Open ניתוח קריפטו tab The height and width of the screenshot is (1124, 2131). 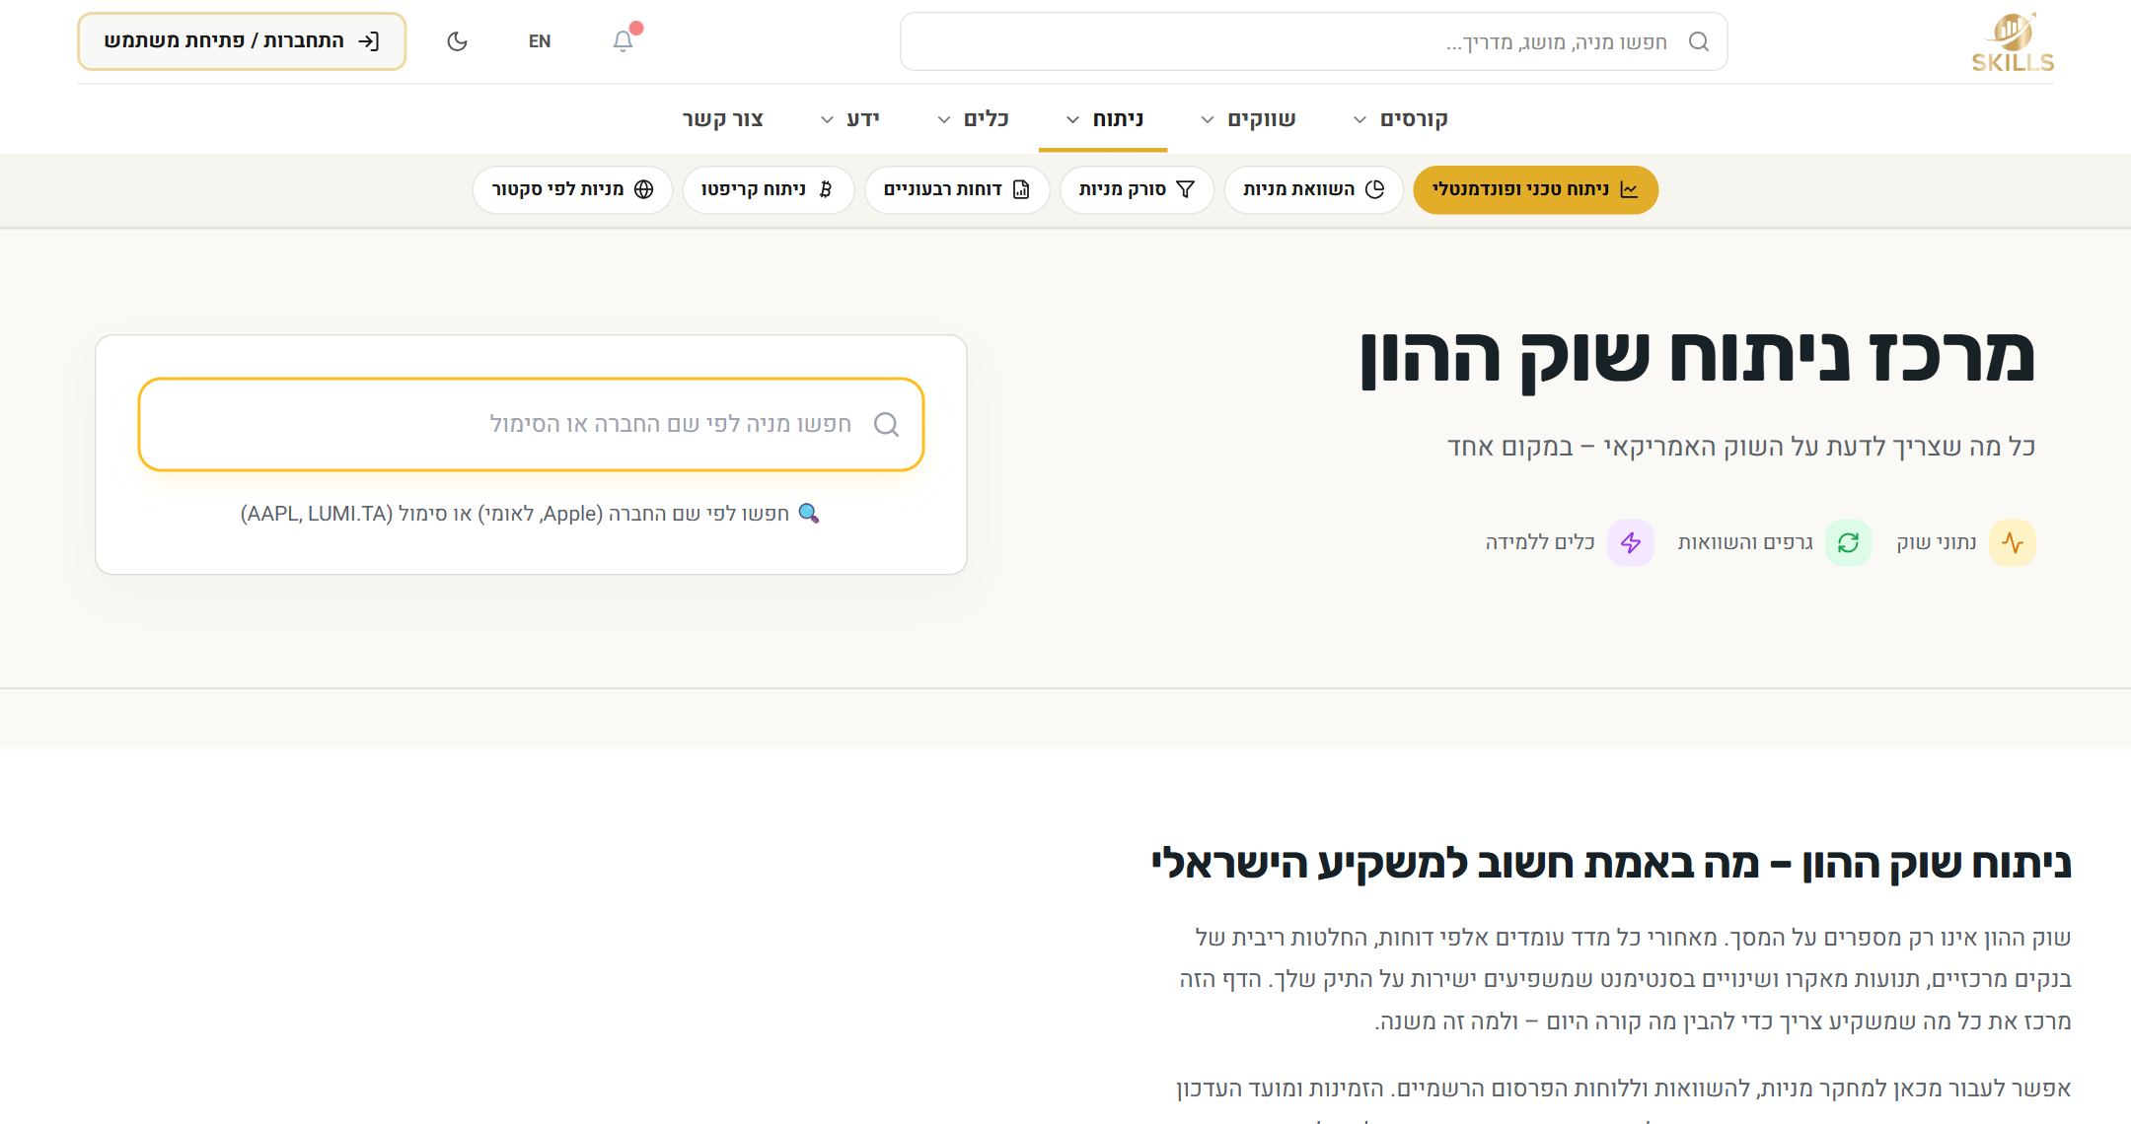(768, 189)
